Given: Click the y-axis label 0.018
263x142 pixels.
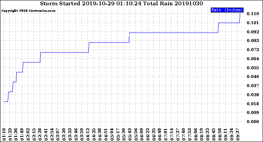Looking at the screenshot, I should pyautogui.click(x=253, y=104).
